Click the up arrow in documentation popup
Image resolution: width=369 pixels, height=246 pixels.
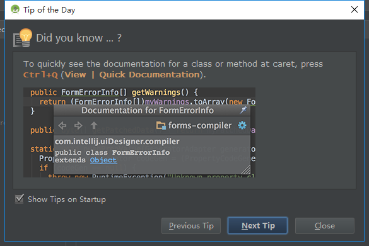click(x=94, y=125)
